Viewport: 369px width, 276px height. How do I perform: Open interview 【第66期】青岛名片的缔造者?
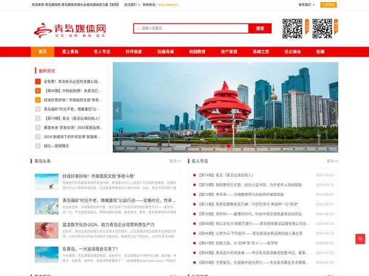click(254, 253)
